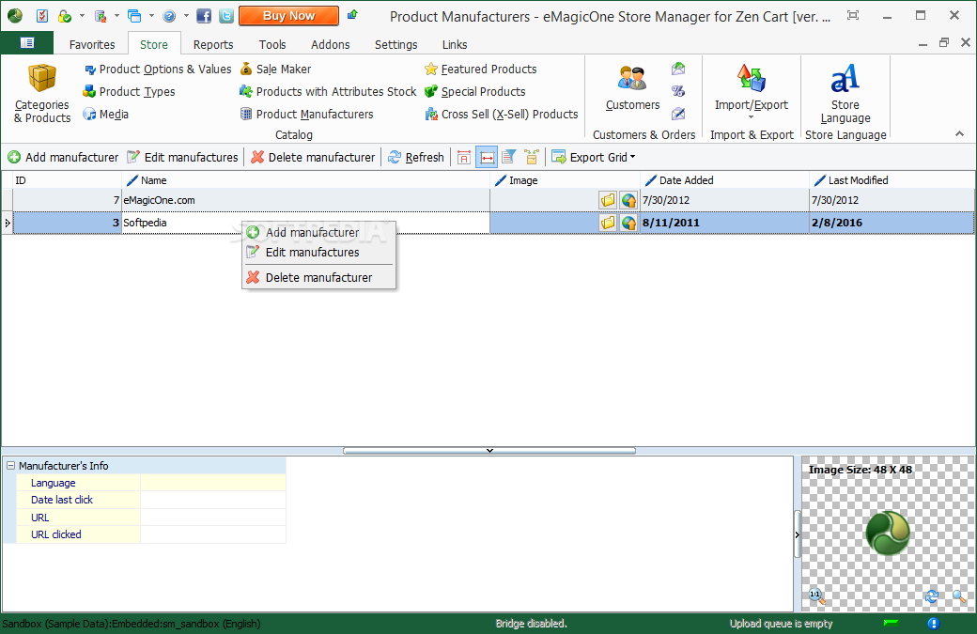
Task: Switch to the Addons tab
Action: click(x=331, y=44)
